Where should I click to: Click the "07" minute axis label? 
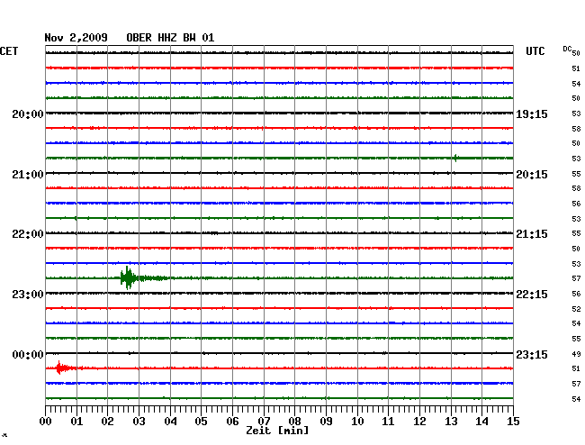[x=264, y=422]
